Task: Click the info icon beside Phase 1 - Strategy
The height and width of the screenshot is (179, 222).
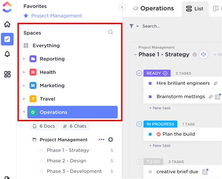Action: 194,55
